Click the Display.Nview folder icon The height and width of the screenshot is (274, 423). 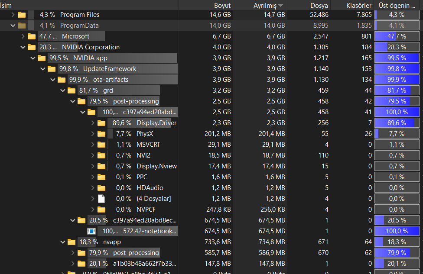tap(101, 166)
